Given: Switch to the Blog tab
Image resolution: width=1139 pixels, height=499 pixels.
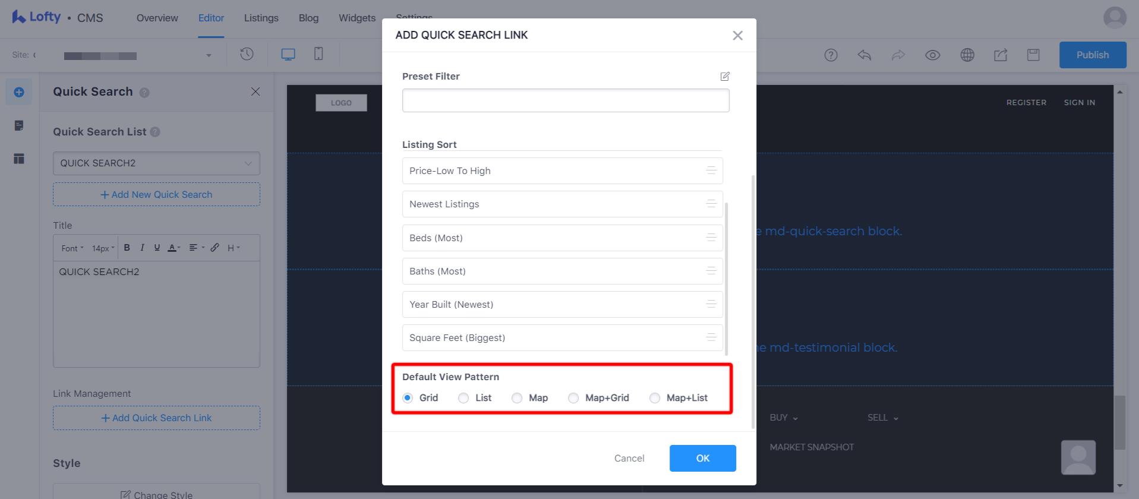Looking at the screenshot, I should coord(308,18).
